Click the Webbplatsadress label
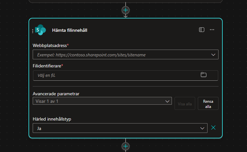 [x=50, y=45]
